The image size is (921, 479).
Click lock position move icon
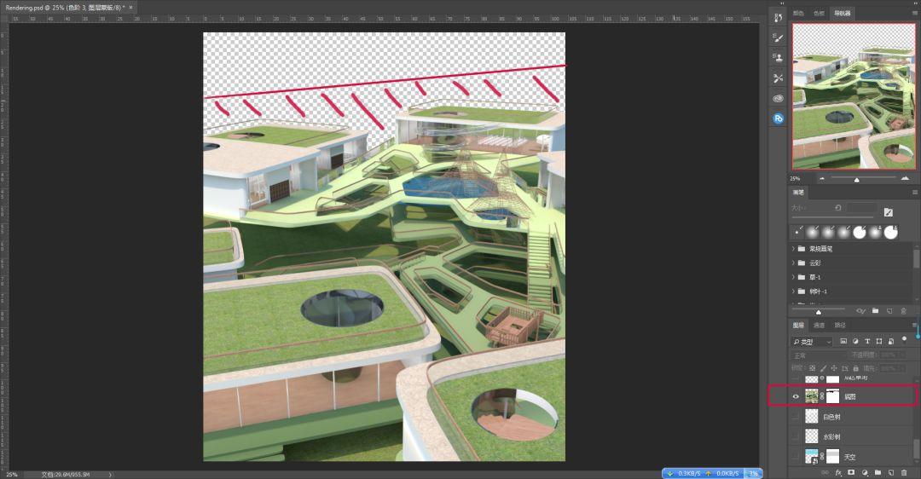pos(833,368)
